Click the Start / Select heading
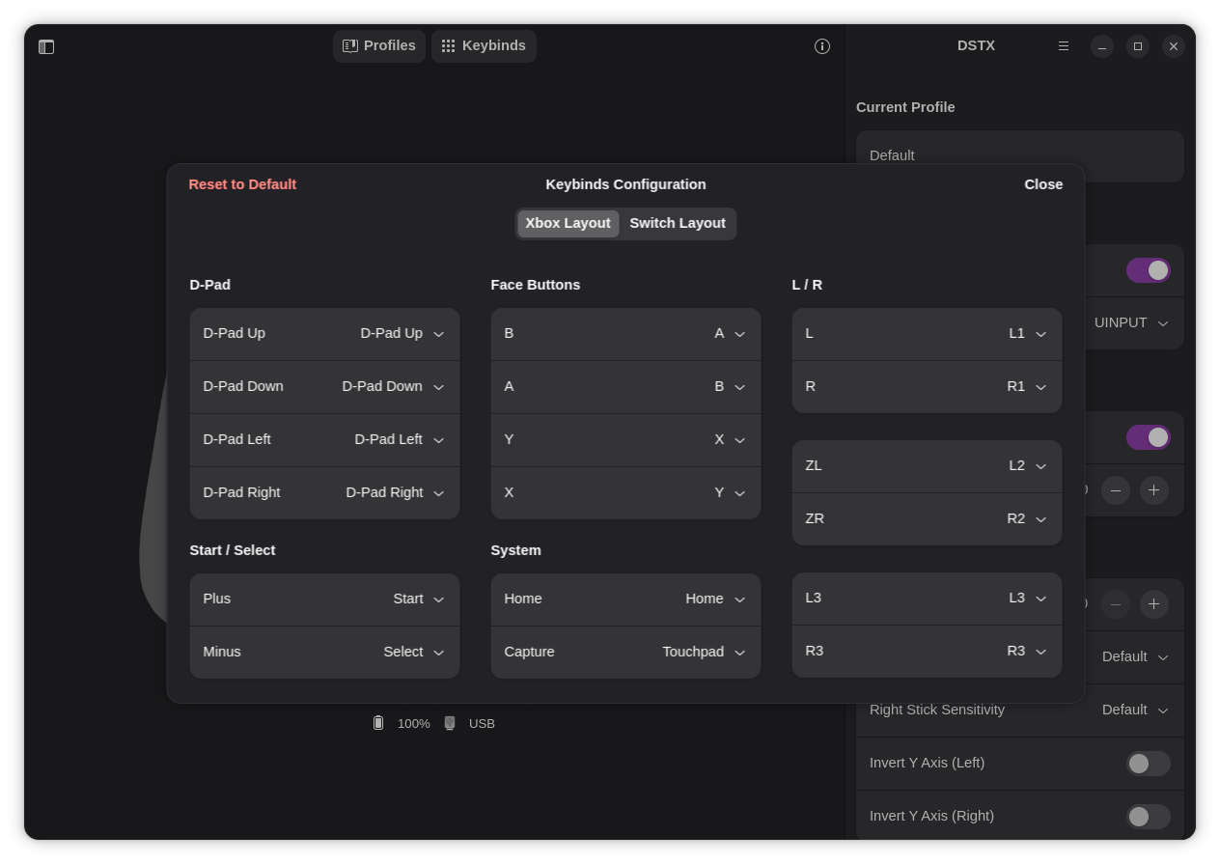The width and height of the screenshot is (1220, 864). click(x=233, y=550)
